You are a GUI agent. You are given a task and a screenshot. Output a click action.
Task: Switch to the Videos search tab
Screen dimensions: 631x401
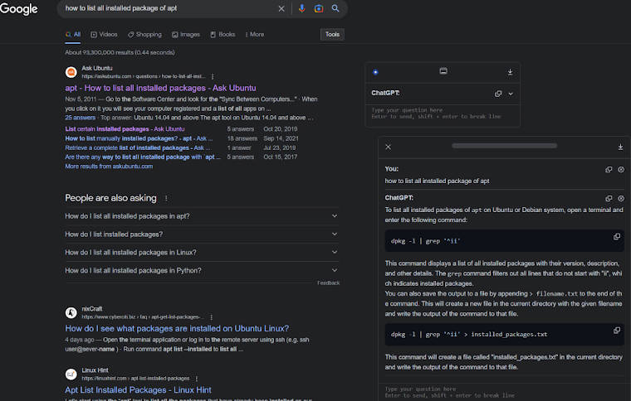[104, 35]
